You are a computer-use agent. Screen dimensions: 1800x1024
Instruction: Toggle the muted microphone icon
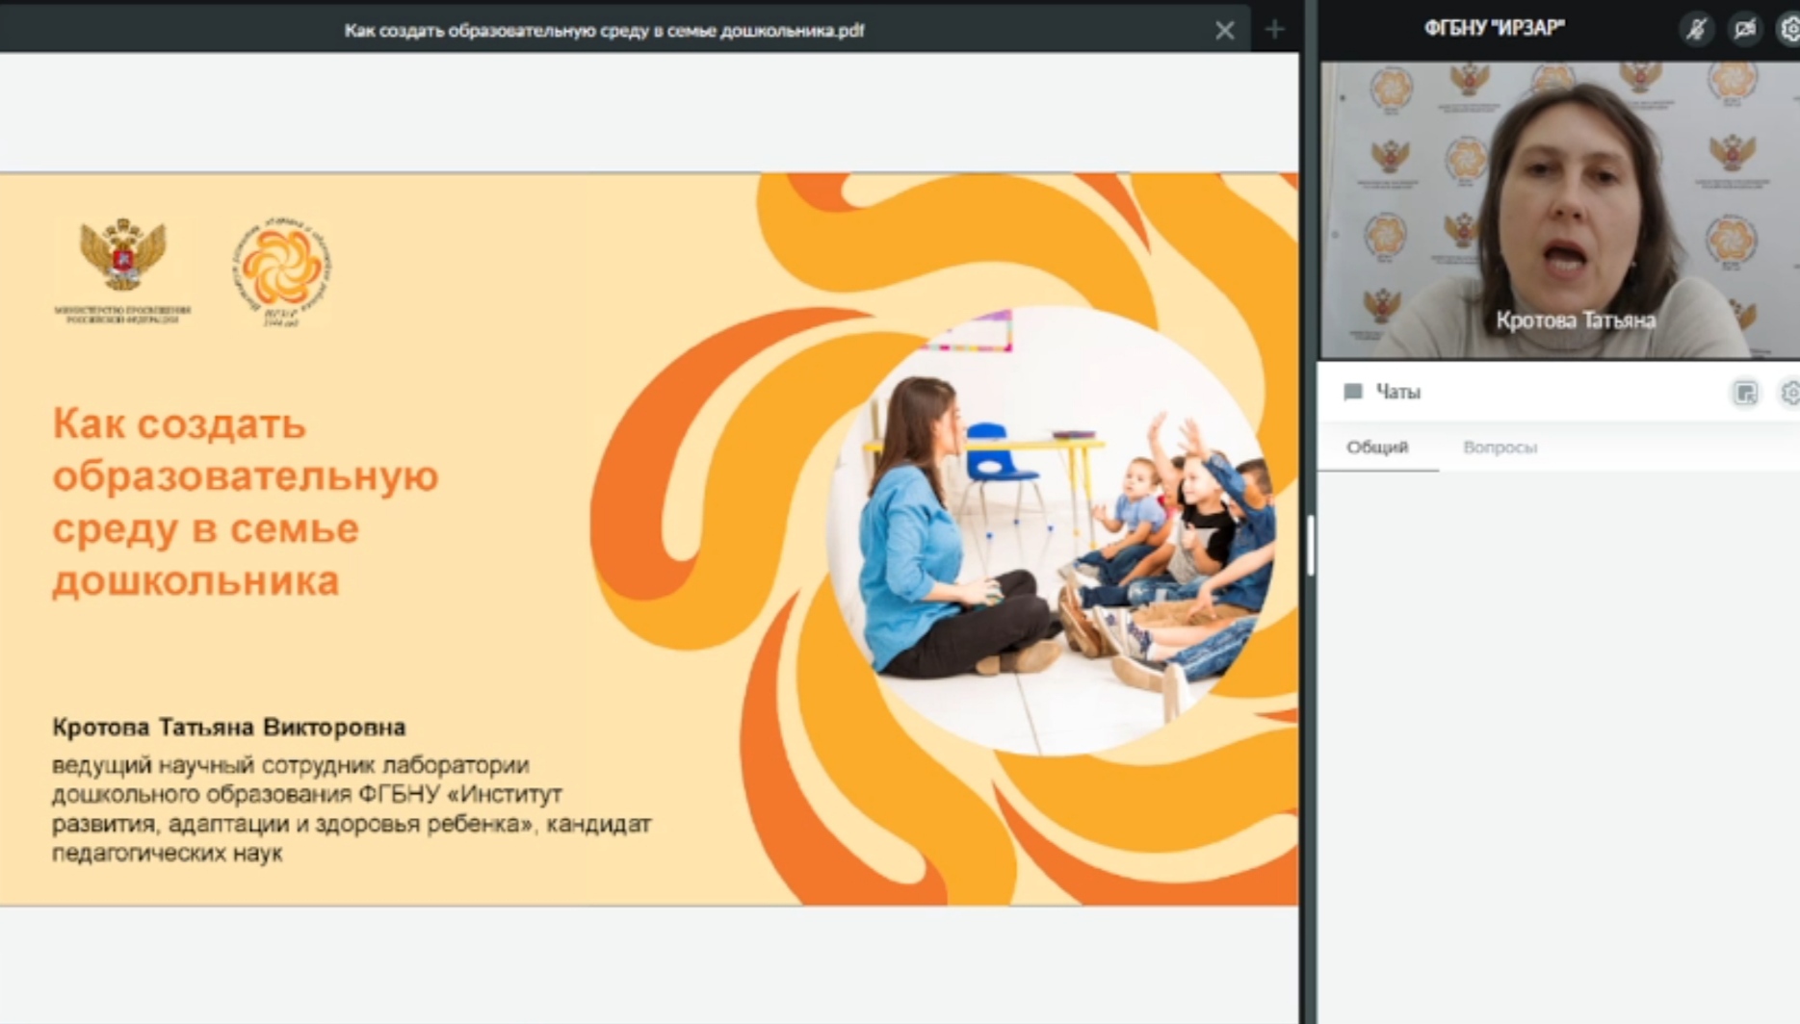(x=1696, y=29)
